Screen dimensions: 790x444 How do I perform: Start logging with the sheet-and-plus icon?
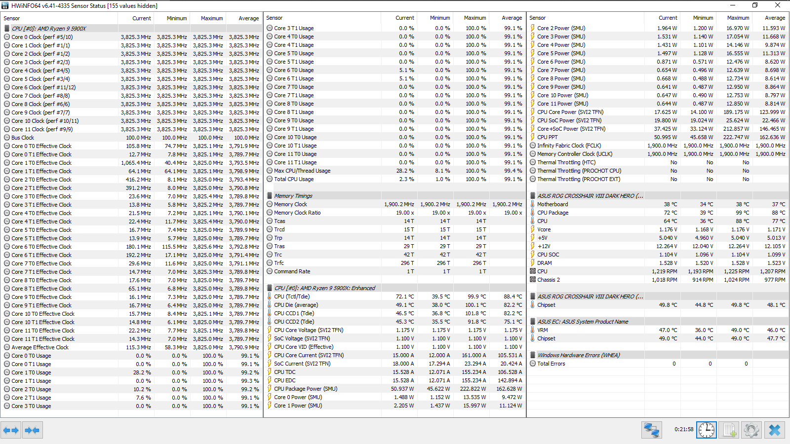point(729,430)
